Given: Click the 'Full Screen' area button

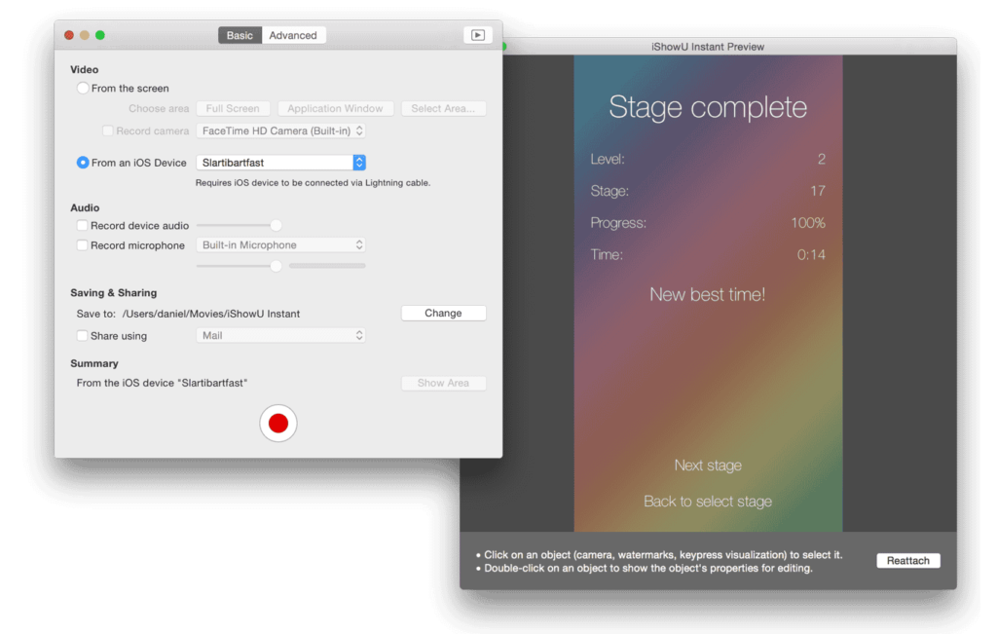Looking at the screenshot, I should click(233, 108).
